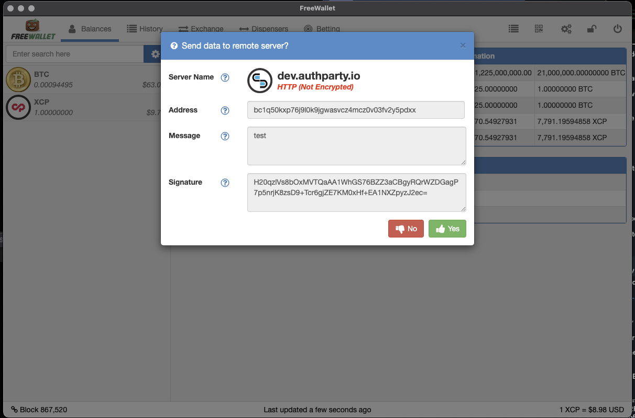Open the Betting tab
Image resolution: width=635 pixels, height=418 pixels.
(322, 29)
